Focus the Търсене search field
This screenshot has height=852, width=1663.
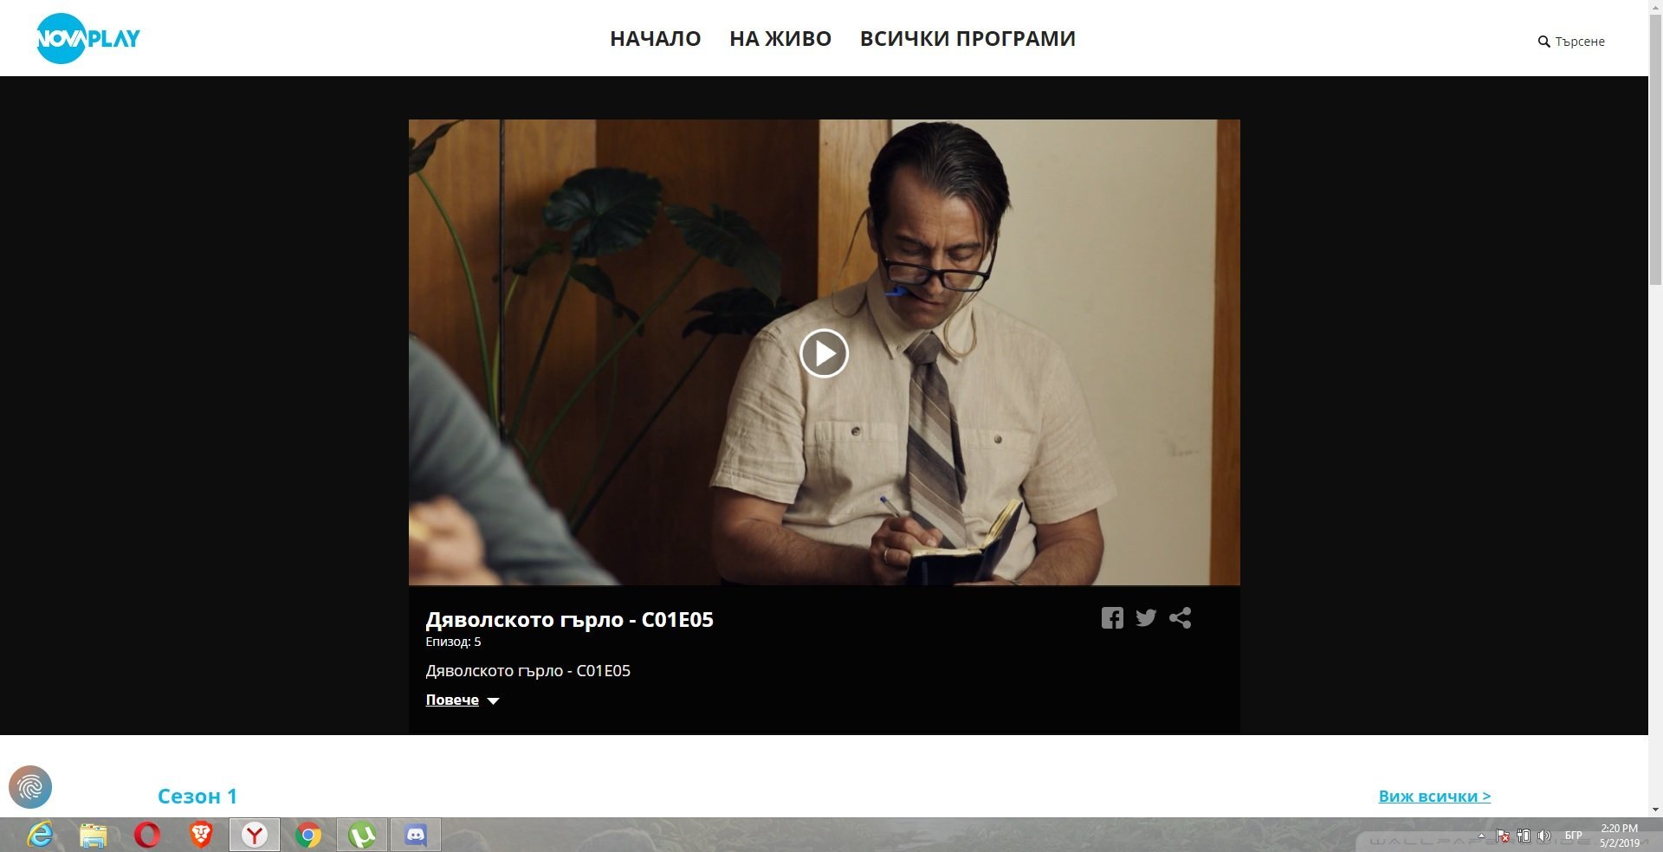pyautogui.click(x=1580, y=42)
